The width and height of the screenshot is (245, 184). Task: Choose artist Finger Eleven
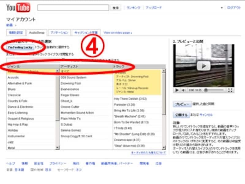(x=70, y=95)
